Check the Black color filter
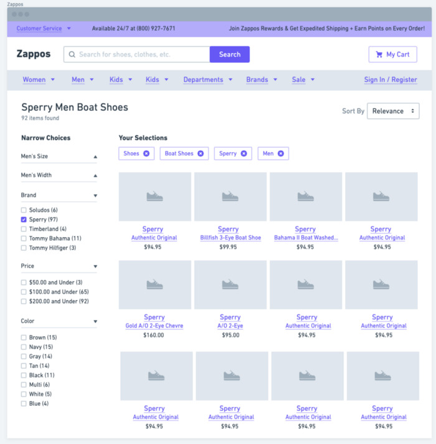This screenshot has width=436, height=444. [x=24, y=375]
